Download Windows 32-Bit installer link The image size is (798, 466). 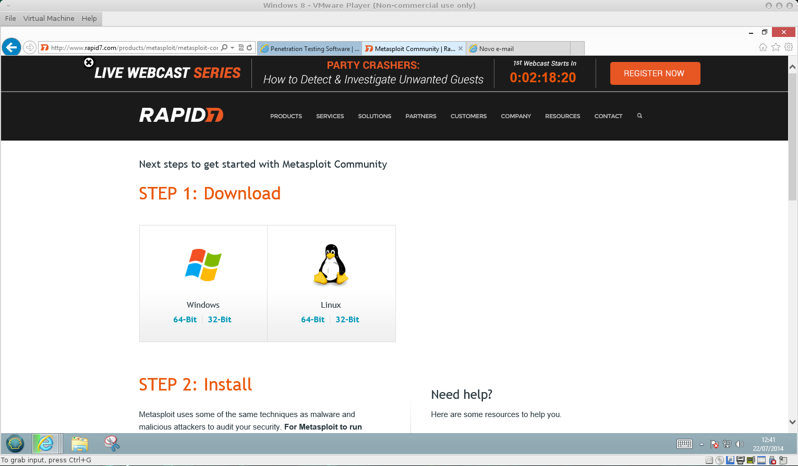(220, 320)
